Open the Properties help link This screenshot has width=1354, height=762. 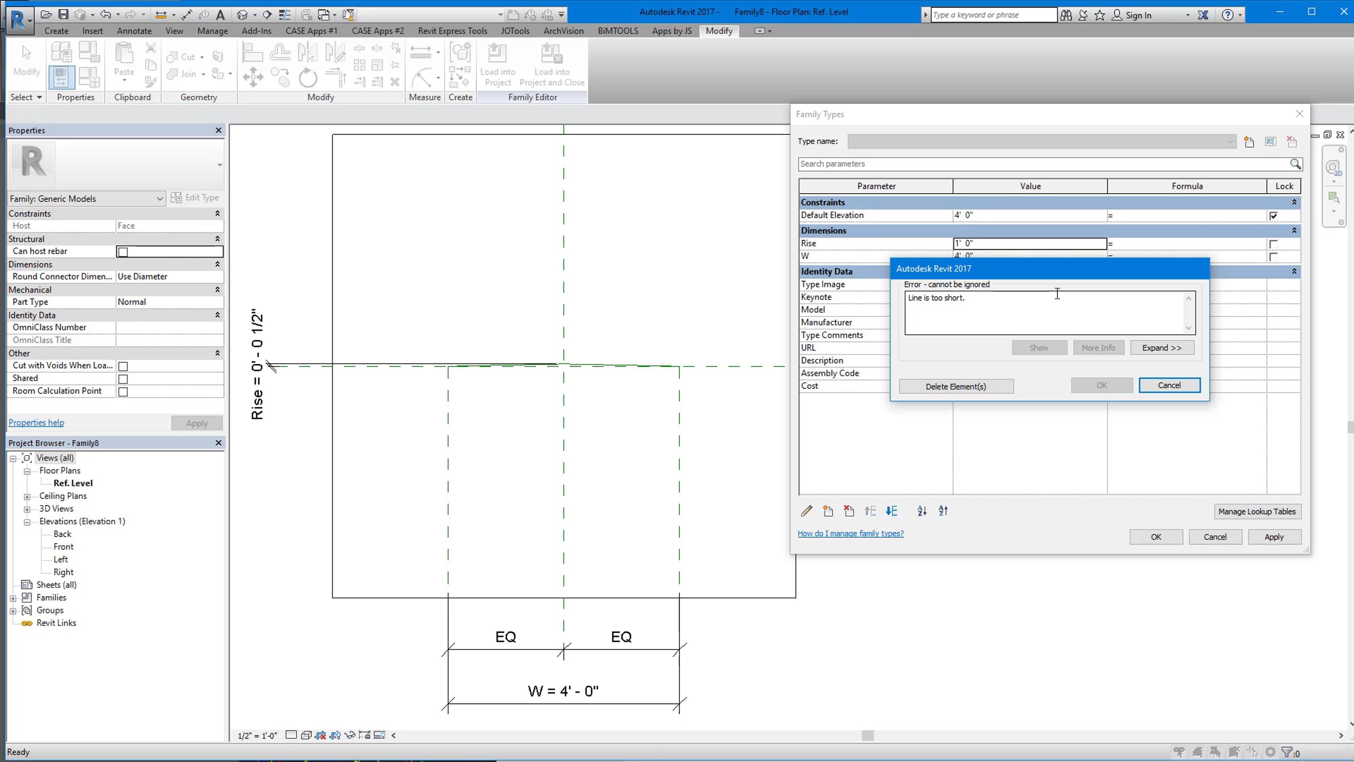(x=36, y=423)
